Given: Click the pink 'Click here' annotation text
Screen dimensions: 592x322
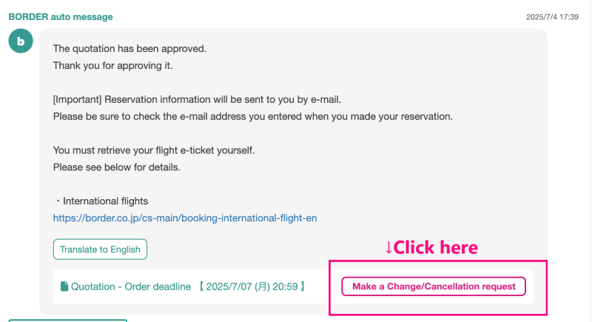Looking at the screenshot, I should pos(435,248).
